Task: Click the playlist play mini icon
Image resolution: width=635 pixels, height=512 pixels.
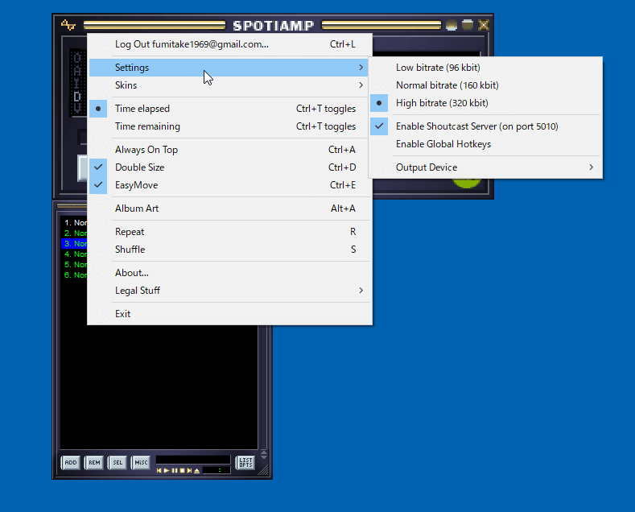Action: coord(167,470)
